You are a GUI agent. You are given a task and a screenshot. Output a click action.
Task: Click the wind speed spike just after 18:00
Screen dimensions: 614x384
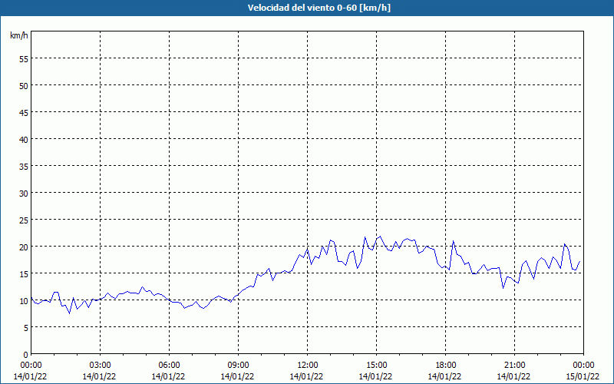453,241
